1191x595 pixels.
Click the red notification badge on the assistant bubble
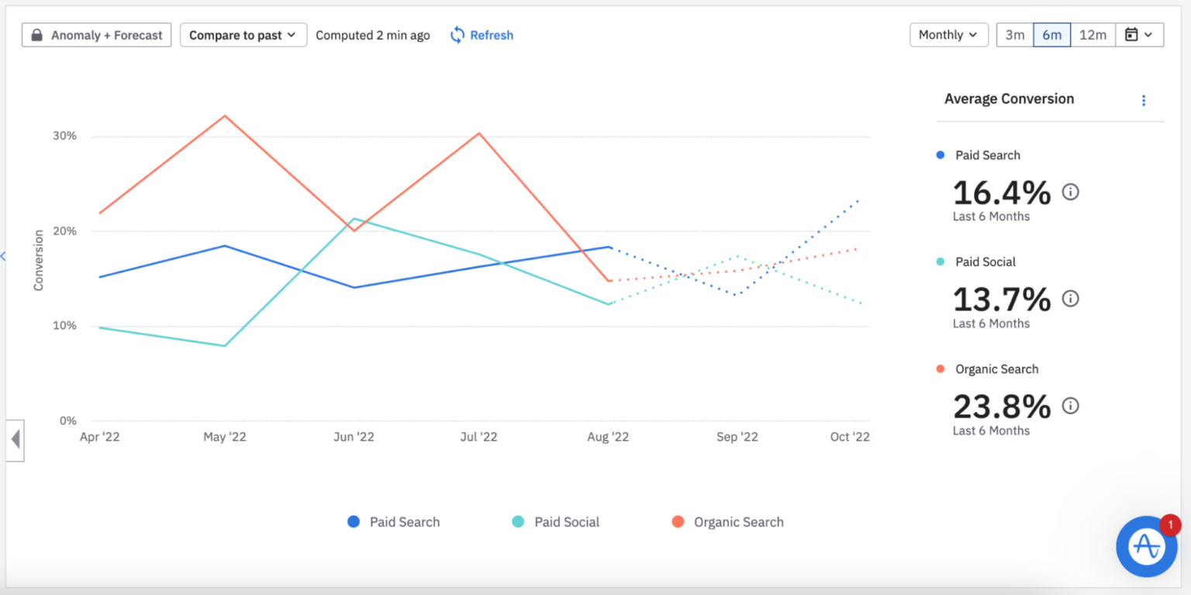(1170, 524)
